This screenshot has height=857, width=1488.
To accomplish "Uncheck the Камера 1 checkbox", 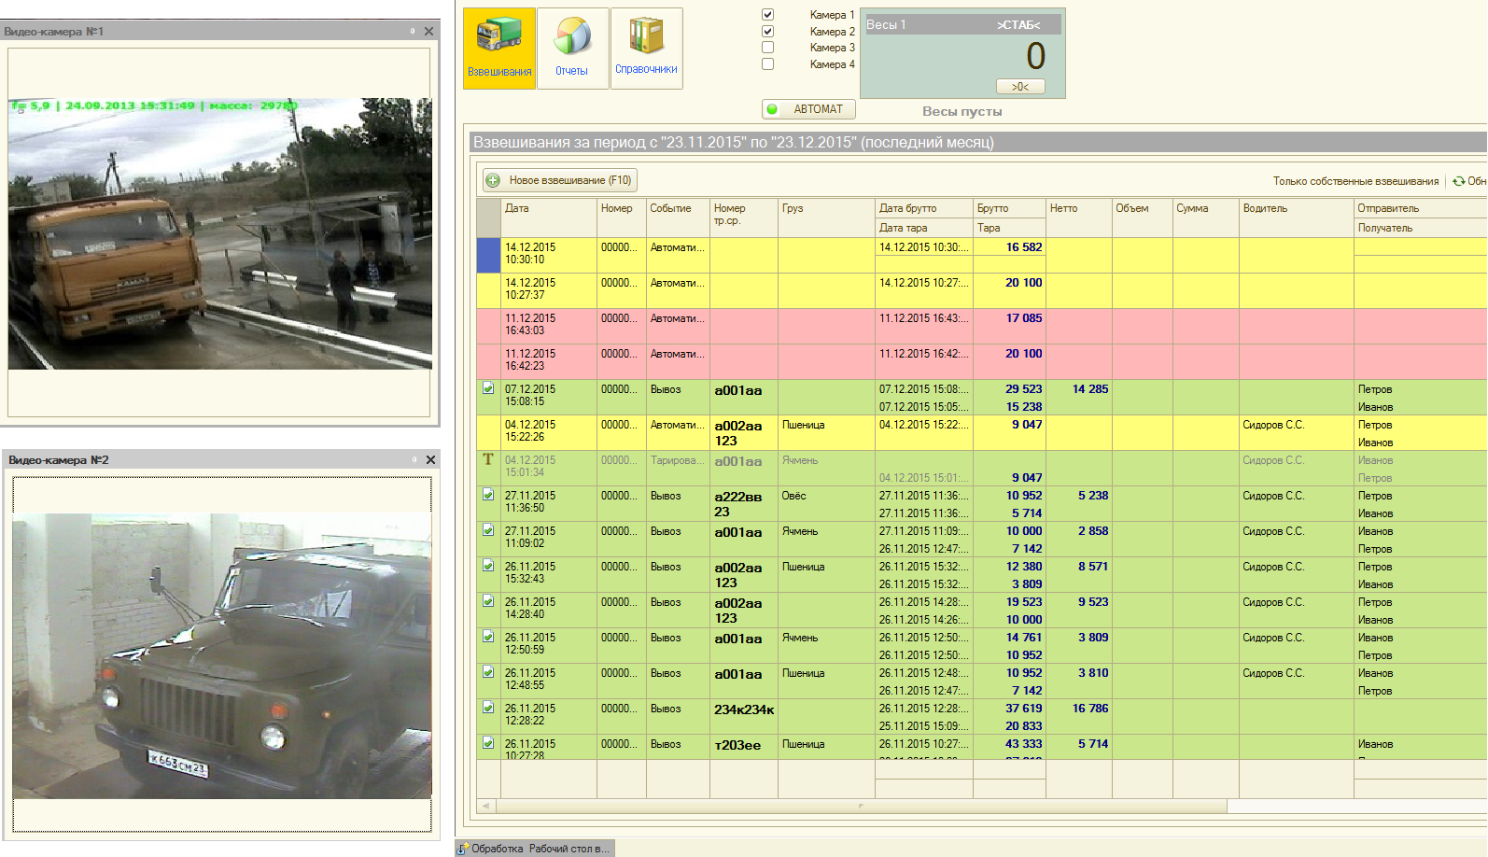I will pyautogui.click(x=767, y=15).
